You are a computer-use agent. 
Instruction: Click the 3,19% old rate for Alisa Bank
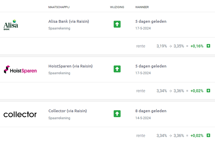[x=162, y=46]
